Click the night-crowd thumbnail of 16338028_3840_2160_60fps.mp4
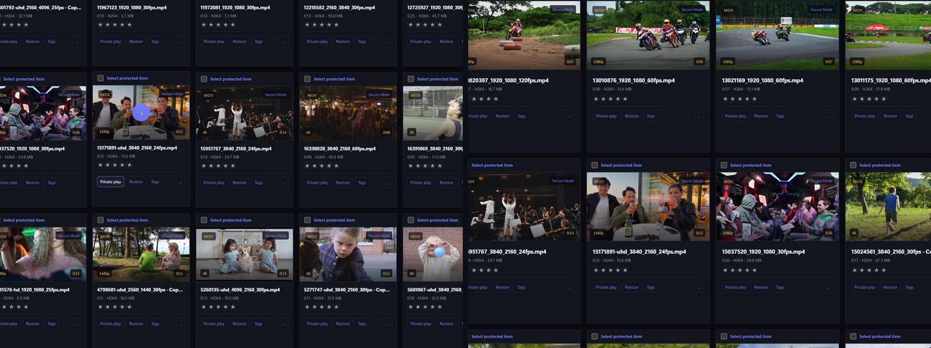931x348 pixels. (x=348, y=113)
